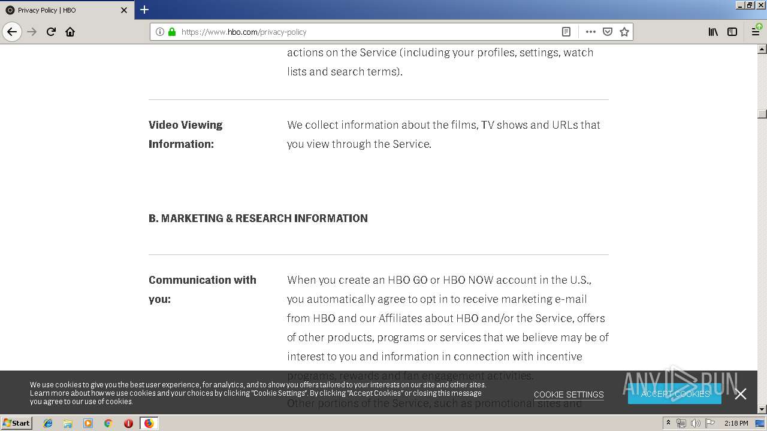
Task: Open the Action Center flag icon
Action: [709, 423]
